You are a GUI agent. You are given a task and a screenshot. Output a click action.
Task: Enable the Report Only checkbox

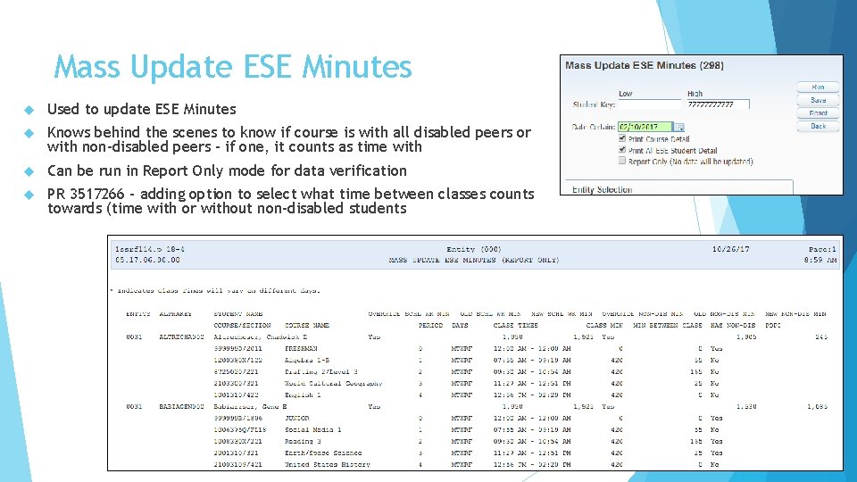tap(622, 161)
